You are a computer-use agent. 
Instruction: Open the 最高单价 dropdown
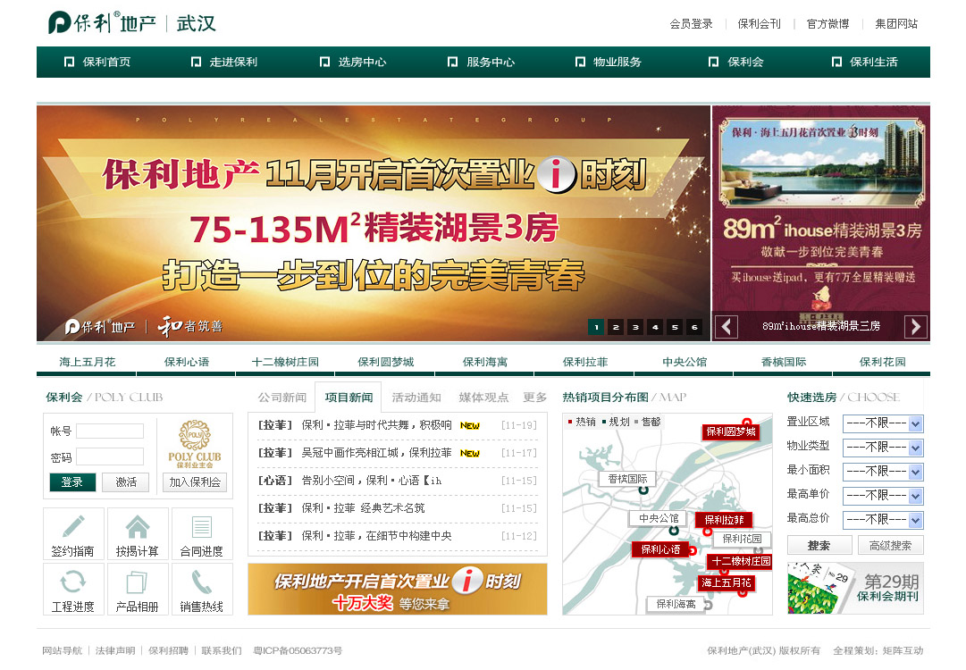(x=882, y=496)
